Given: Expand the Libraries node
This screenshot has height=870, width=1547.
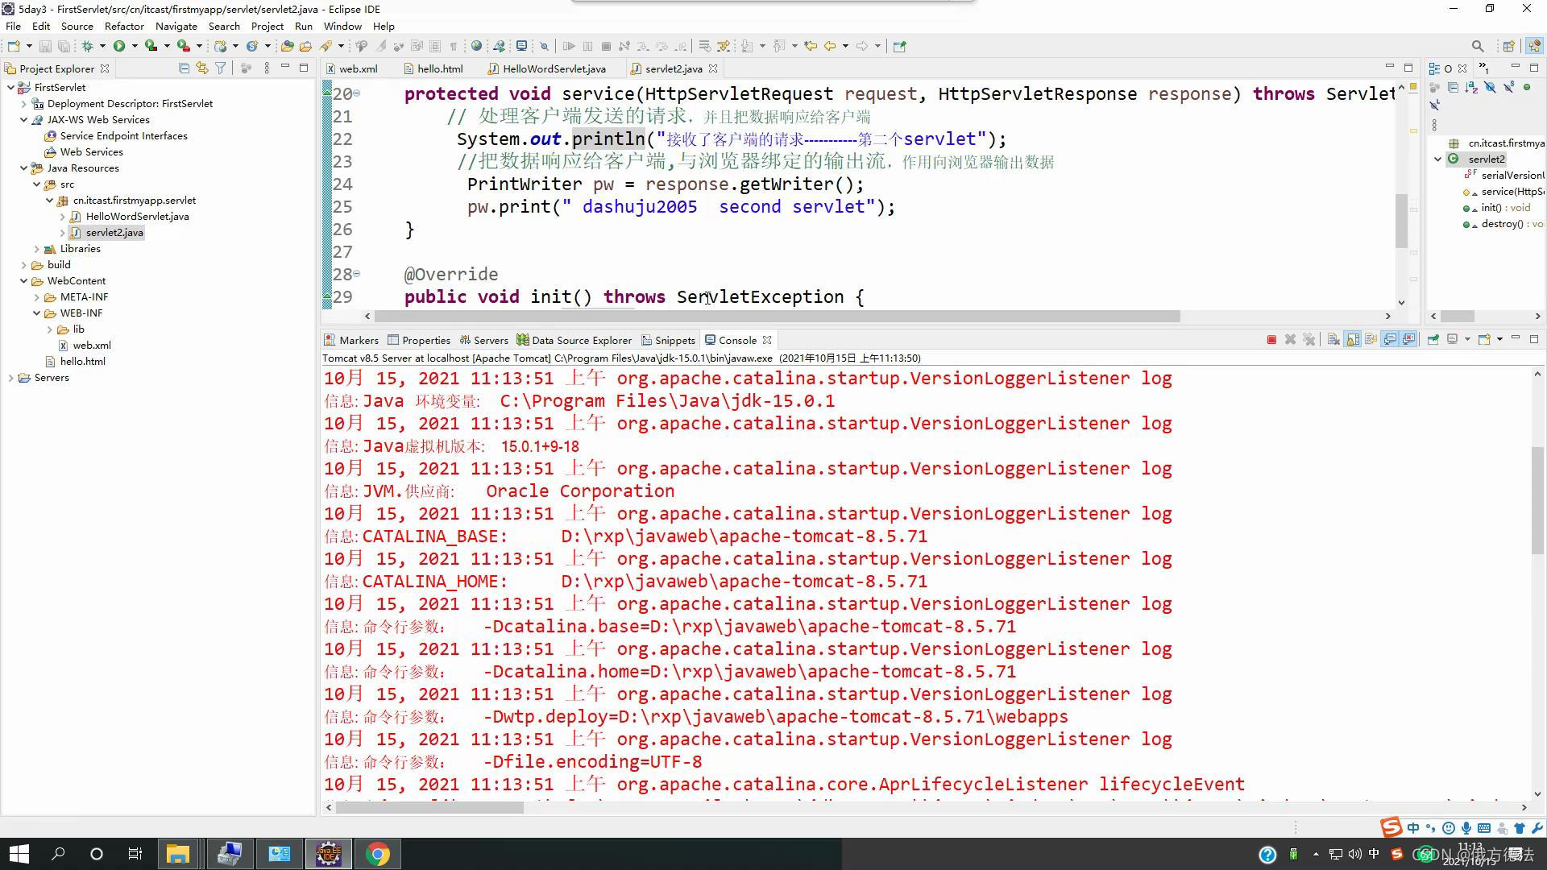Looking at the screenshot, I should 36,248.
